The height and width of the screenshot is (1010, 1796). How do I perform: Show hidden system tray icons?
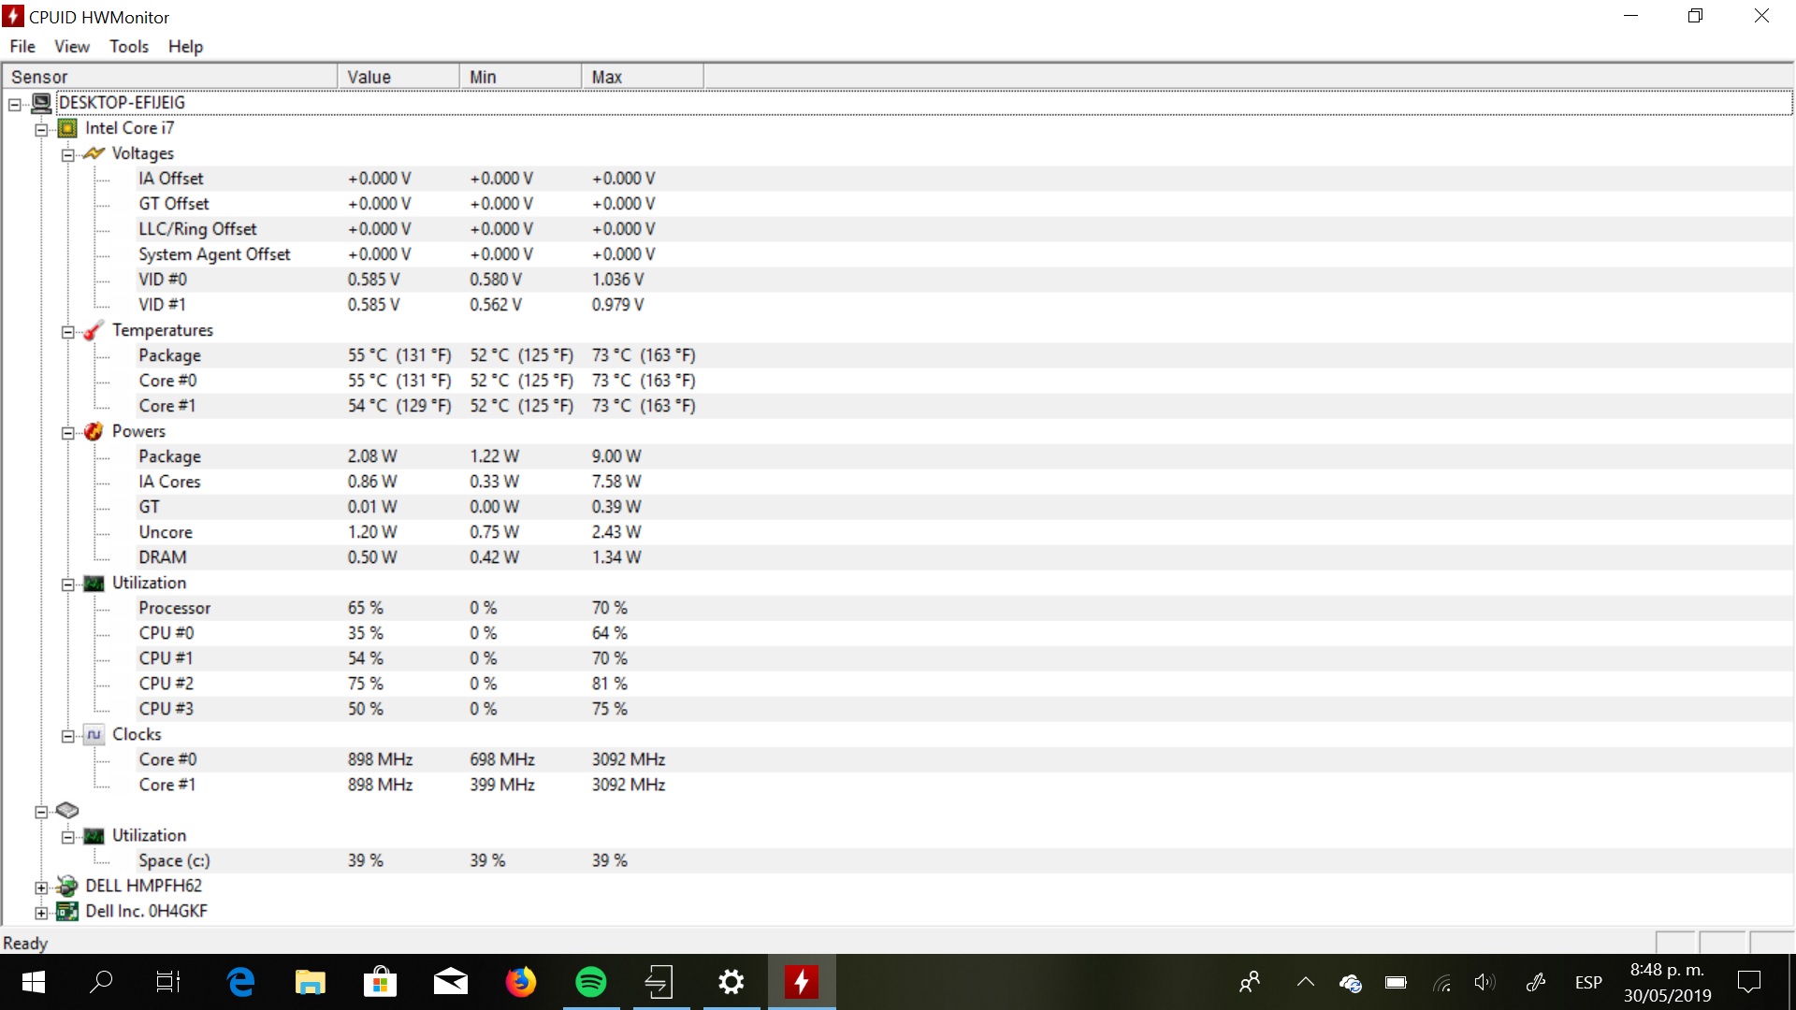coord(1306,982)
